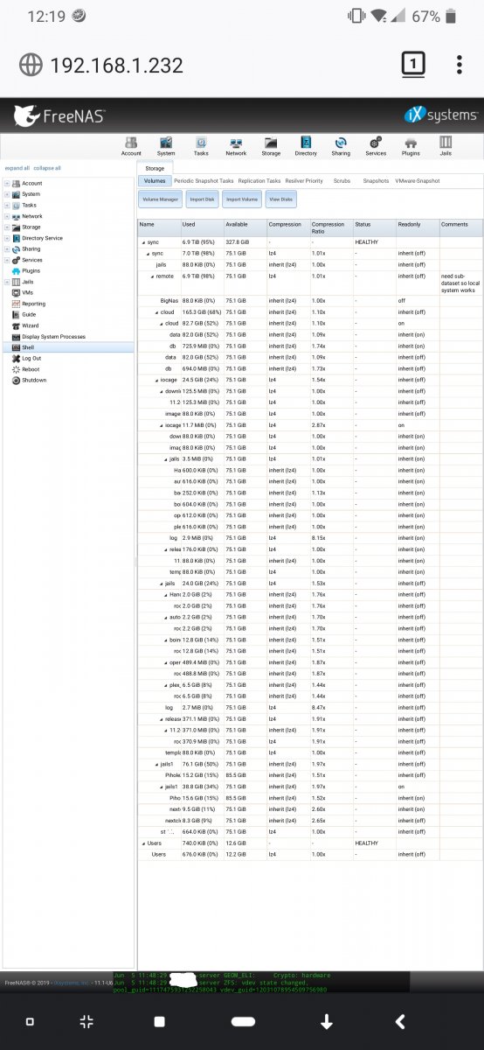Select Shell in the sidebar tree

pos(28,347)
